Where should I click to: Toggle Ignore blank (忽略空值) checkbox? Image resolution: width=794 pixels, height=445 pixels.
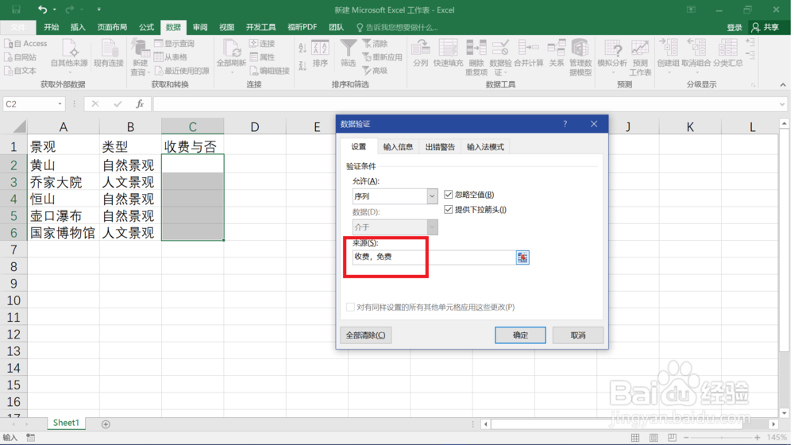tap(448, 194)
